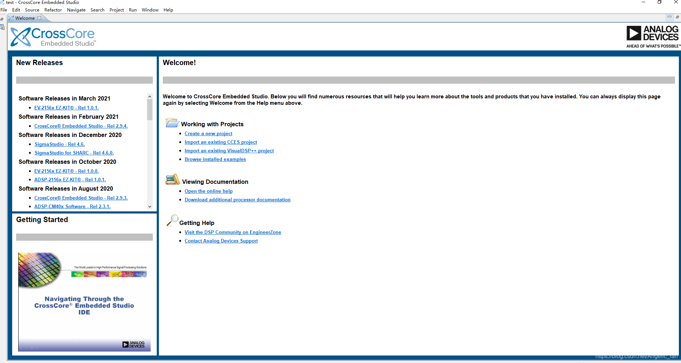Maximize the Welcome view panel

click(x=677, y=17)
